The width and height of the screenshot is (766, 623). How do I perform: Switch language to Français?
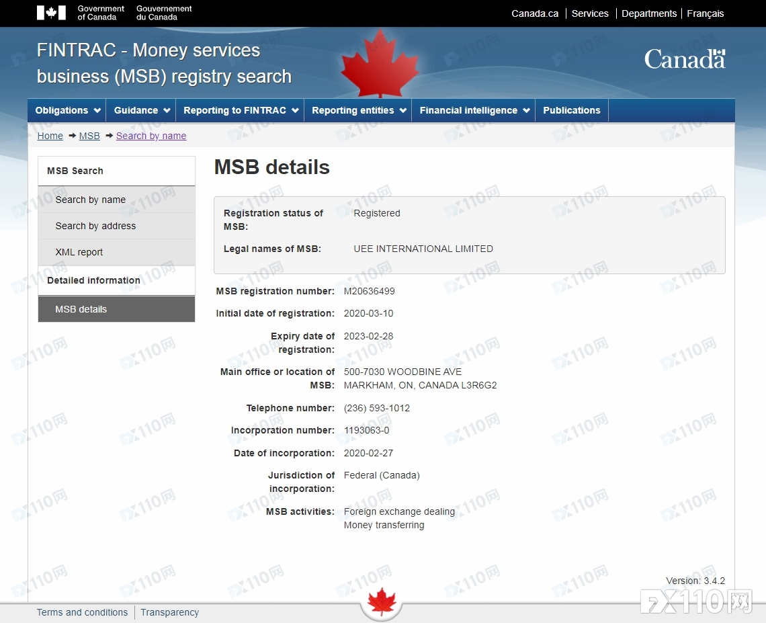coord(706,13)
